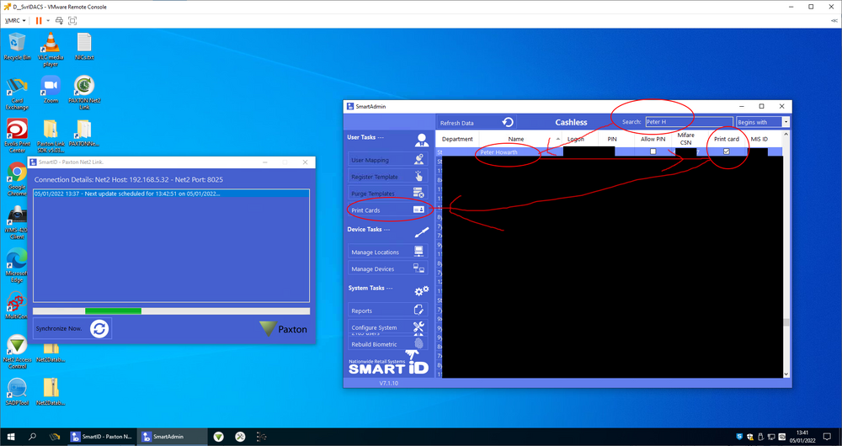Open Paxton Link SDK zip folder
The image size is (842, 446).
click(51, 136)
